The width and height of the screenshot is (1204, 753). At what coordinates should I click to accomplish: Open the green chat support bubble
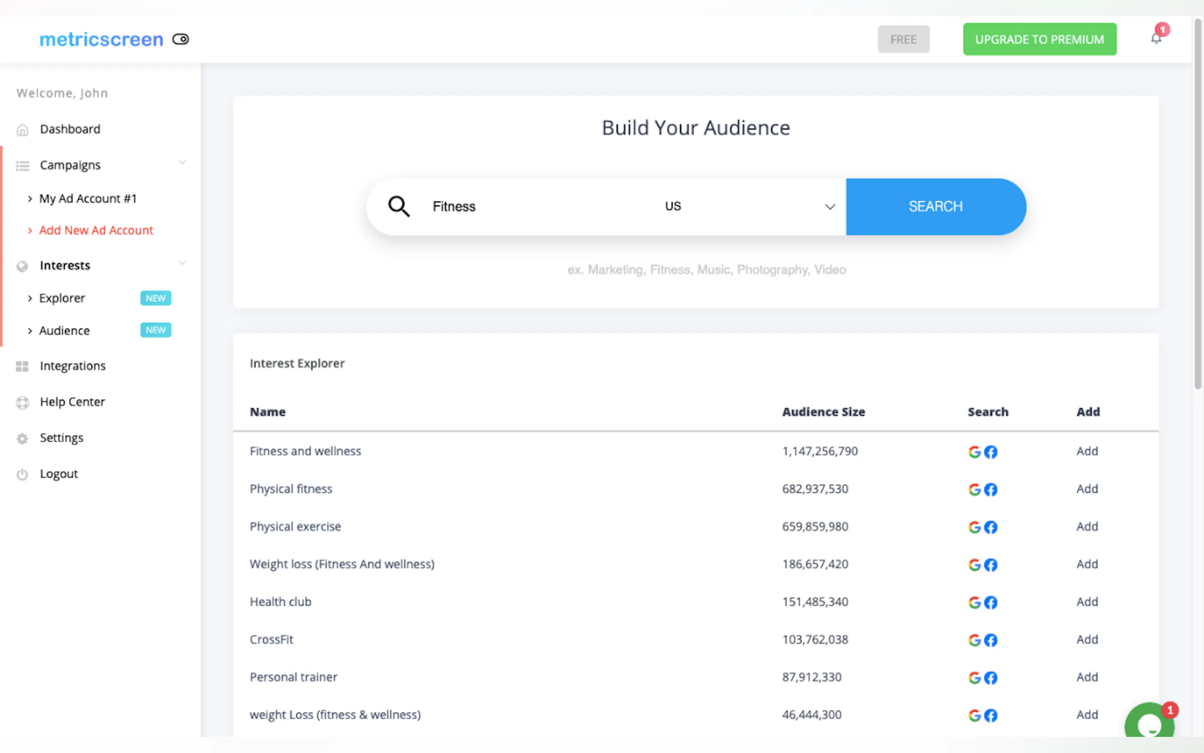click(1149, 722)
